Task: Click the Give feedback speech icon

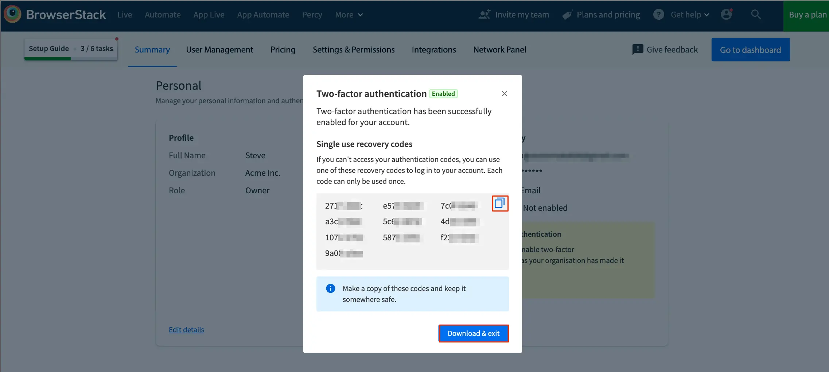Action: click(637, 50)
